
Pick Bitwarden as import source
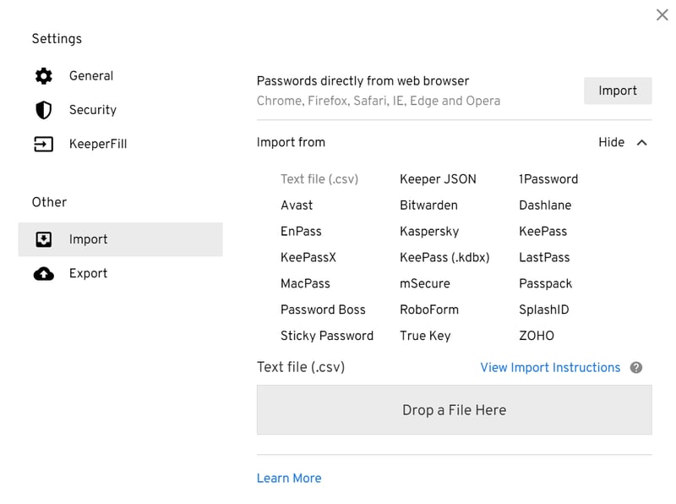(428, 205)
